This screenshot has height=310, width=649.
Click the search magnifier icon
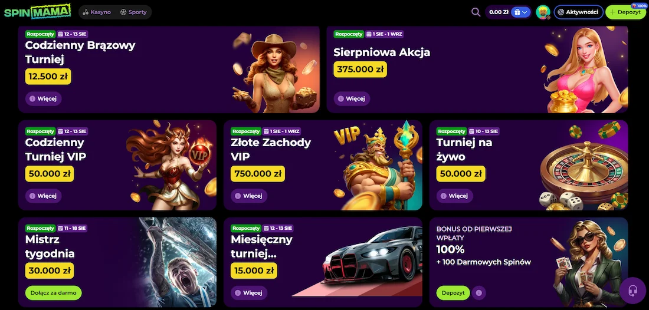pyautogui.click(x=476, y=12)
